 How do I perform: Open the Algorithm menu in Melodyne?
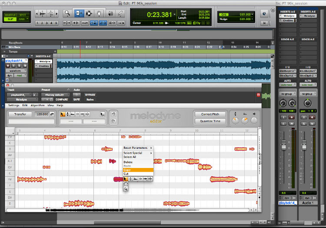38,105
